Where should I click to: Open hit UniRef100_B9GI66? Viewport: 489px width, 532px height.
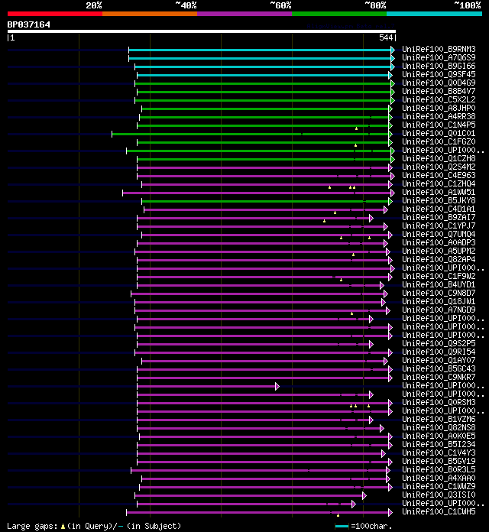pos(439,66)
